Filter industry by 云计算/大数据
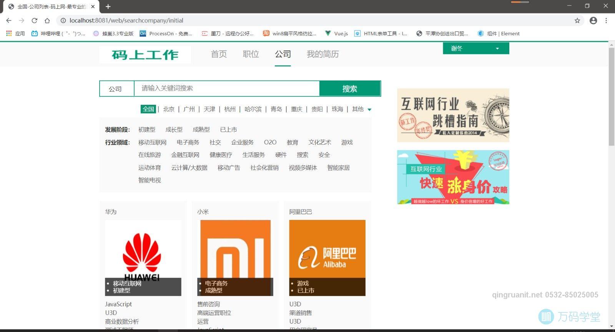 [x=189, y=168]
